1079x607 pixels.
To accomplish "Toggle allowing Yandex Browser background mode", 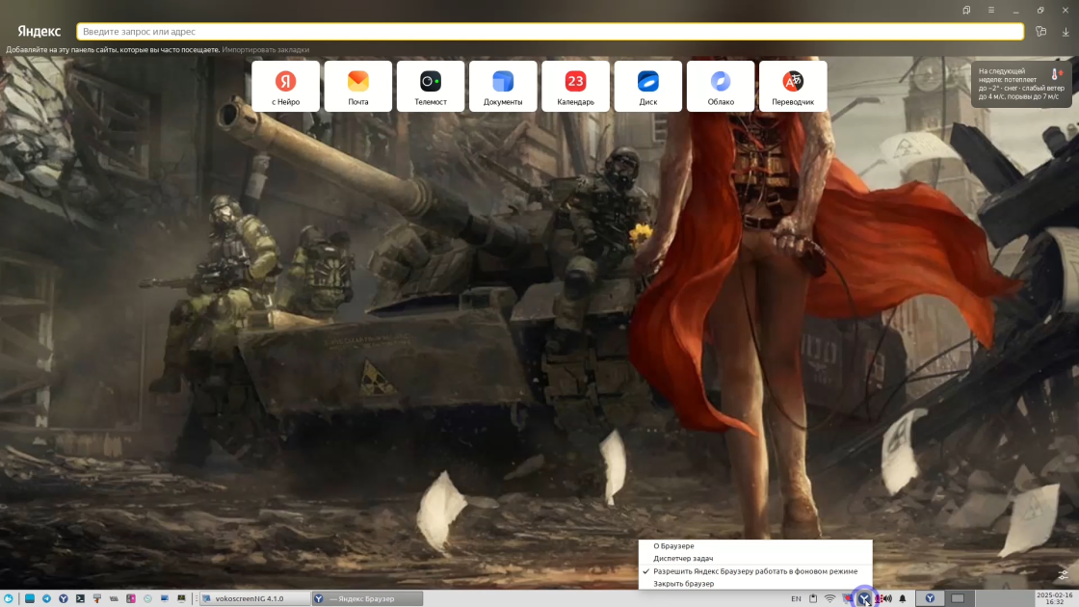I will point(755,571).
